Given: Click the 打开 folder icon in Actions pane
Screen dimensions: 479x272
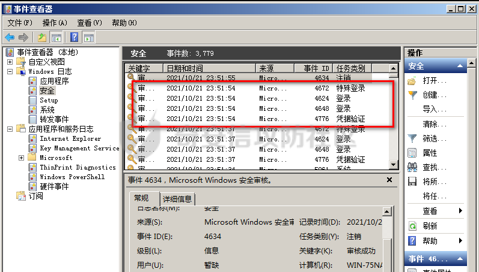Looking at the screenshot, I should (412, 81).
